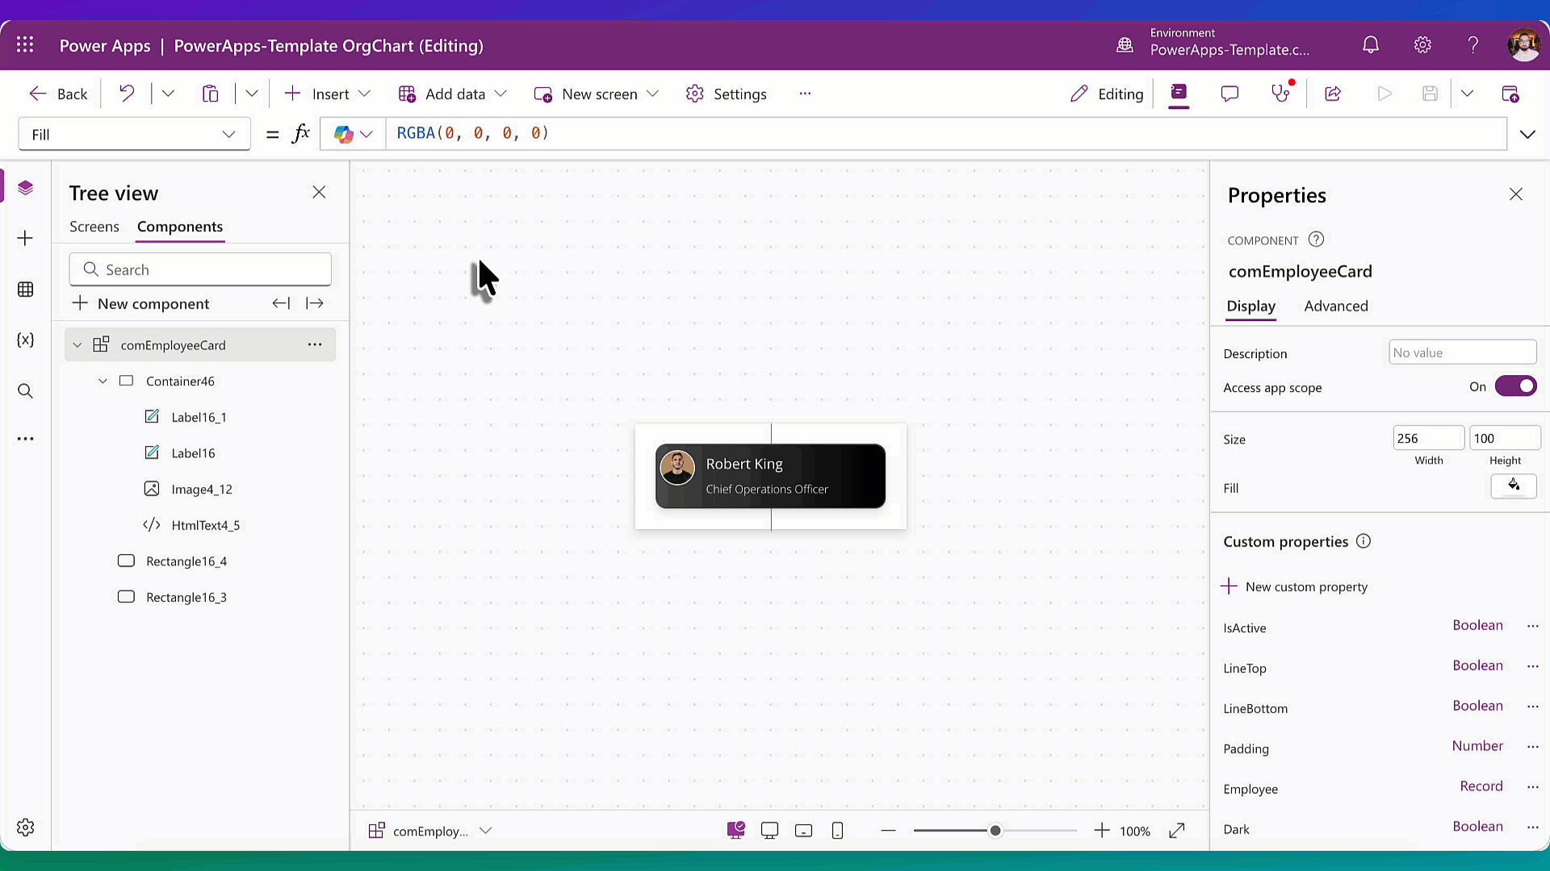Click the Import components arrow icon
1550x871 pixels.
pos(281,303)
